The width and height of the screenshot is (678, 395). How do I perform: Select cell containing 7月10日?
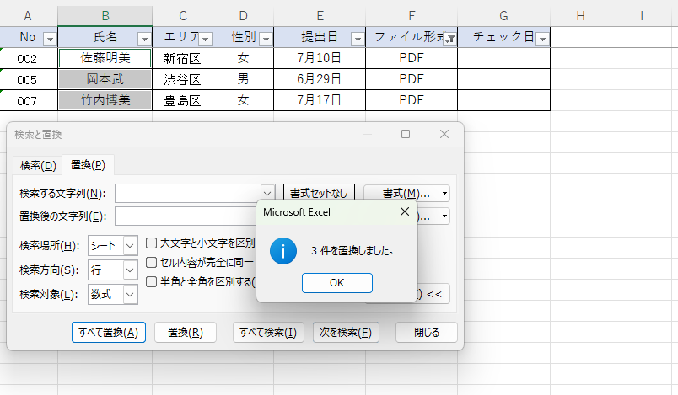[320, 58]
